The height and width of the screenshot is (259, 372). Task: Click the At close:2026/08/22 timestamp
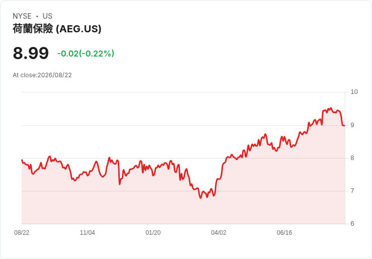42,75
